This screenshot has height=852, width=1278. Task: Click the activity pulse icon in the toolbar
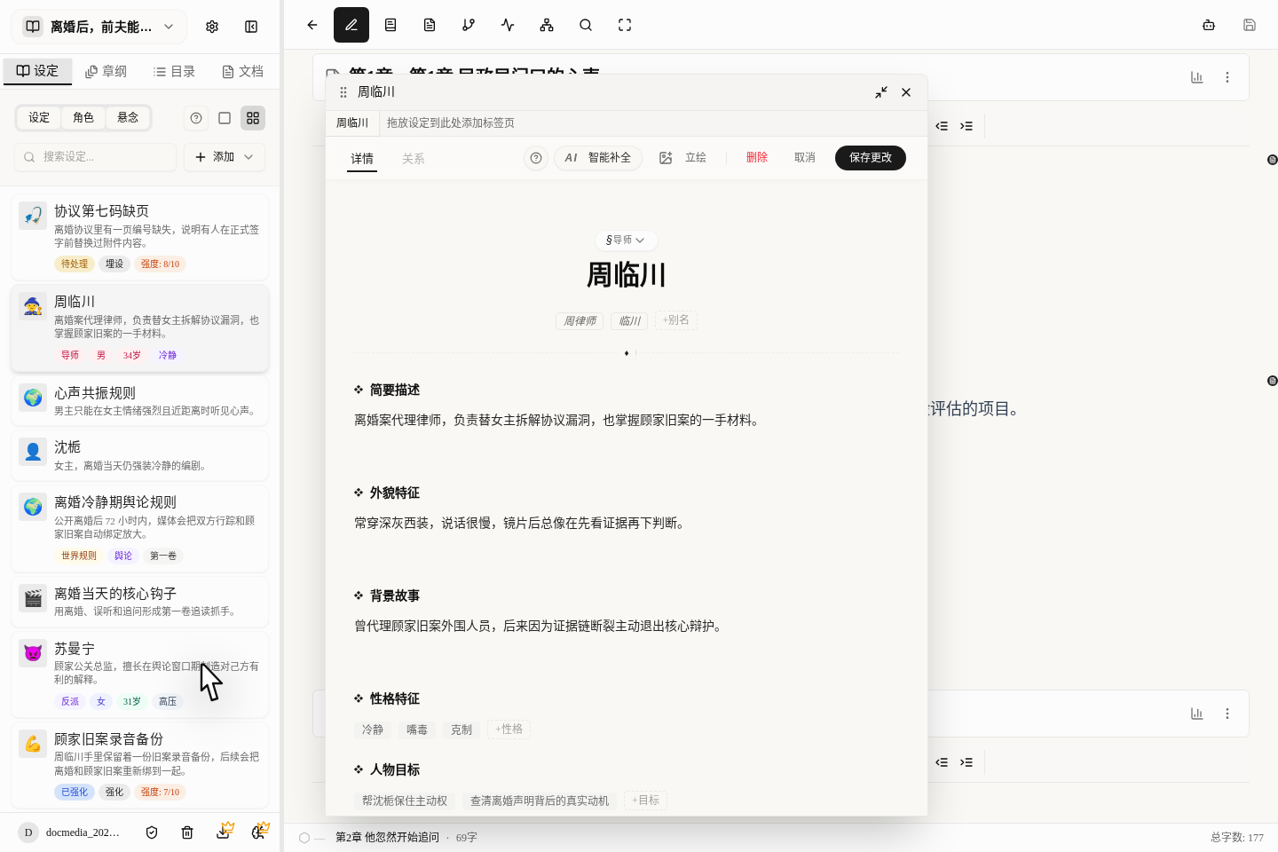507,25
